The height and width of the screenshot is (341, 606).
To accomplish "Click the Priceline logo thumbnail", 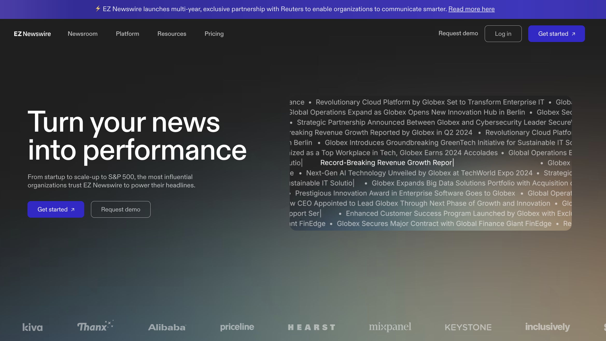I will pos(237,326).
